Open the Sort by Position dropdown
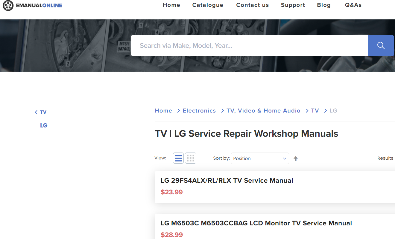The image size is (395, 240). pyautogui.click(x=260, y=158)
